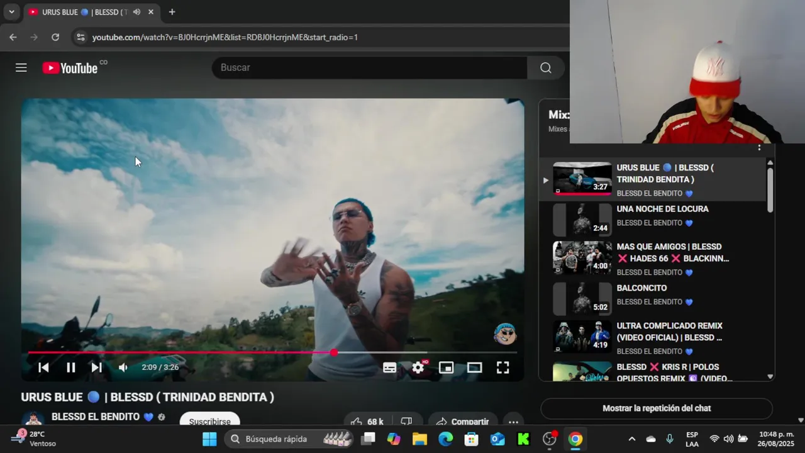The image size is (805, 453).
Task: Click the YouTube URL address bar
Action: tap(225, 37)
